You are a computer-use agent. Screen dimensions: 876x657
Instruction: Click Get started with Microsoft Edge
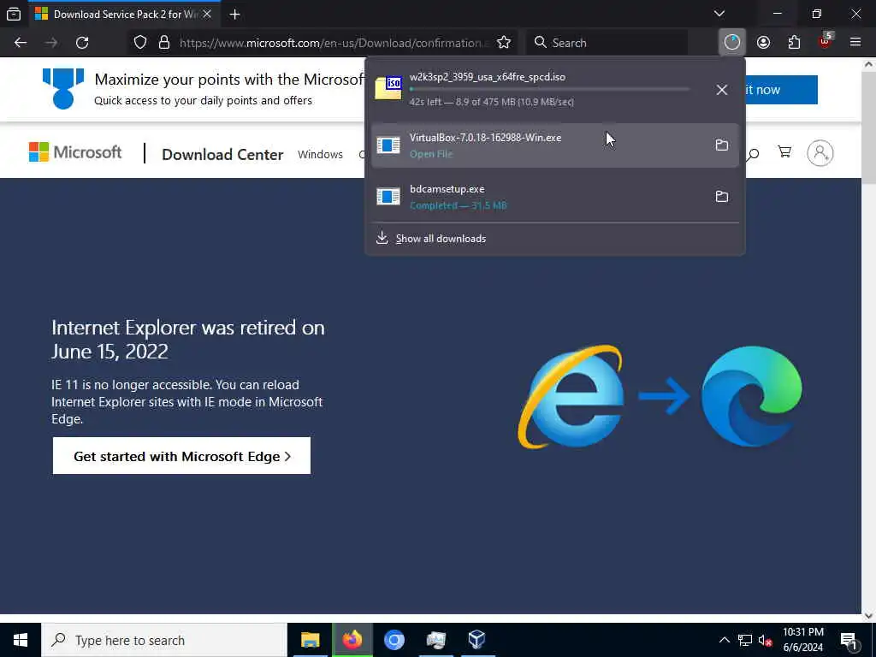[x=181, y=456]
